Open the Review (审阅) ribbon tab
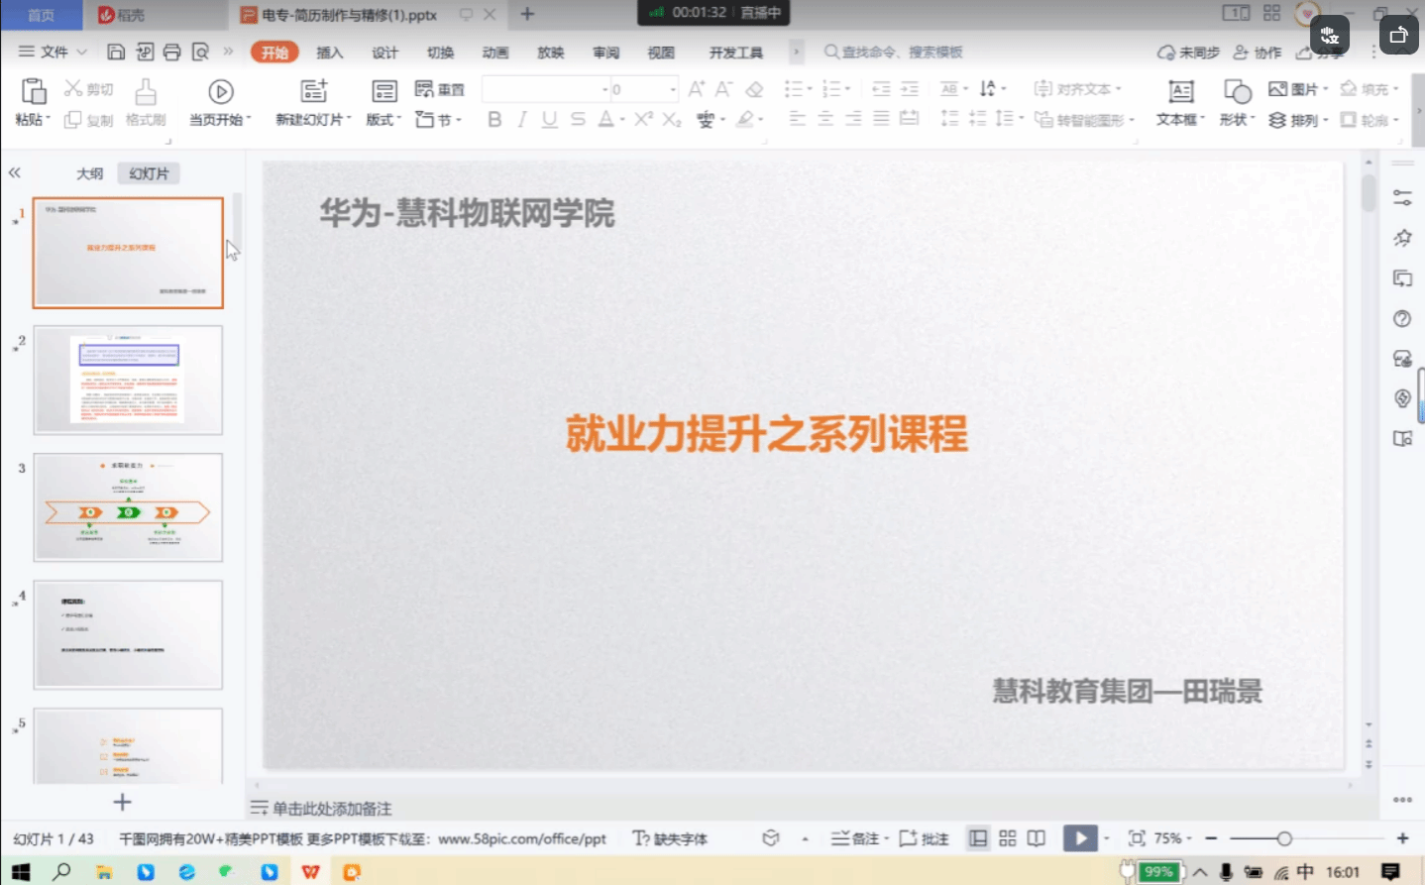Image resolution: width=1425 pixels, height=885 pixels. 605,53
